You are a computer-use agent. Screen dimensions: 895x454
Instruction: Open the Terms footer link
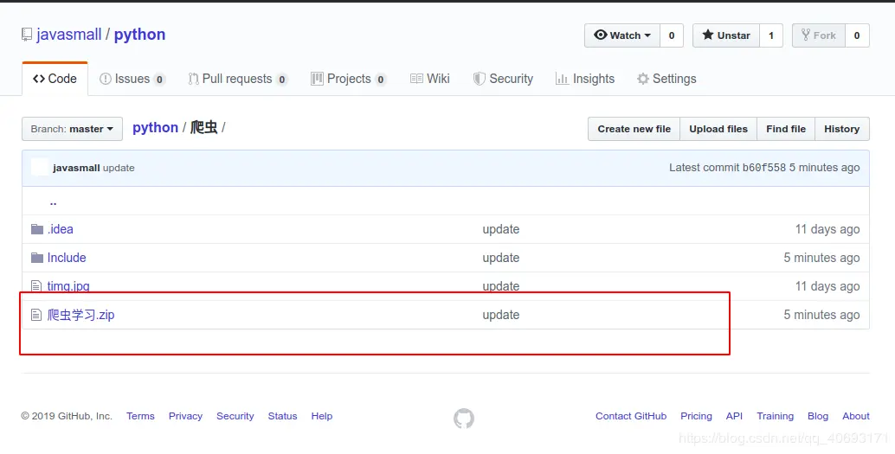pos(140,416)
